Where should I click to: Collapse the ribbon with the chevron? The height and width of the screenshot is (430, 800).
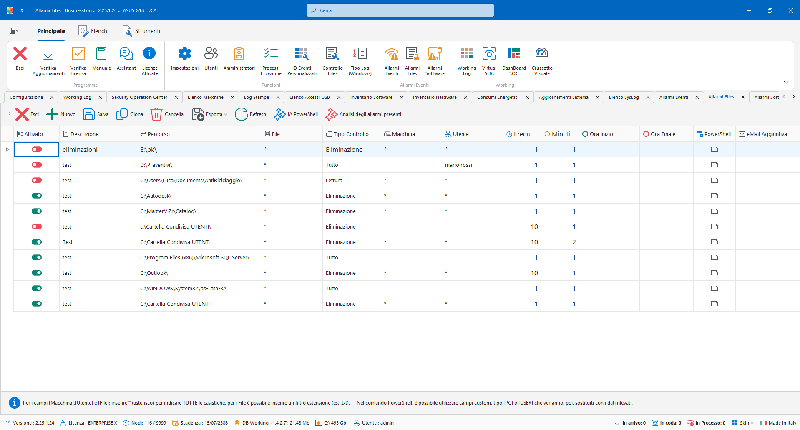click(x=786, y=82)
